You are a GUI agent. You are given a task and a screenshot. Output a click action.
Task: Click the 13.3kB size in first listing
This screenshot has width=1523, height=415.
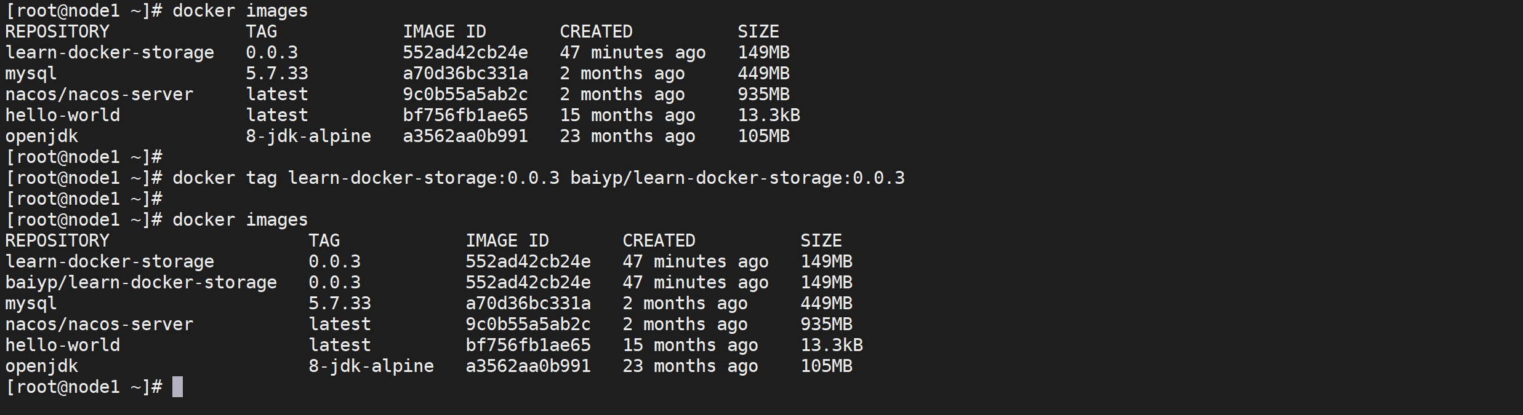[x=769, y=116]
